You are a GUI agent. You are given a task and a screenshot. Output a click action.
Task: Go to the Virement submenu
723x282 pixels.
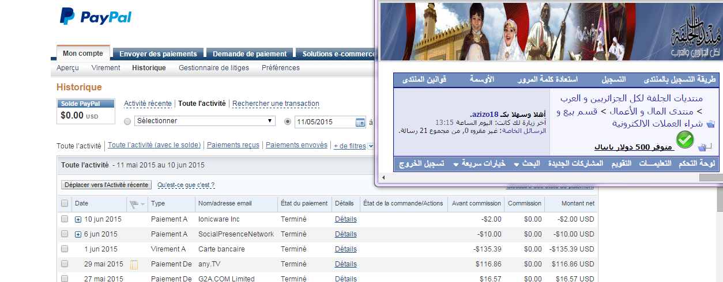[106, 68]
